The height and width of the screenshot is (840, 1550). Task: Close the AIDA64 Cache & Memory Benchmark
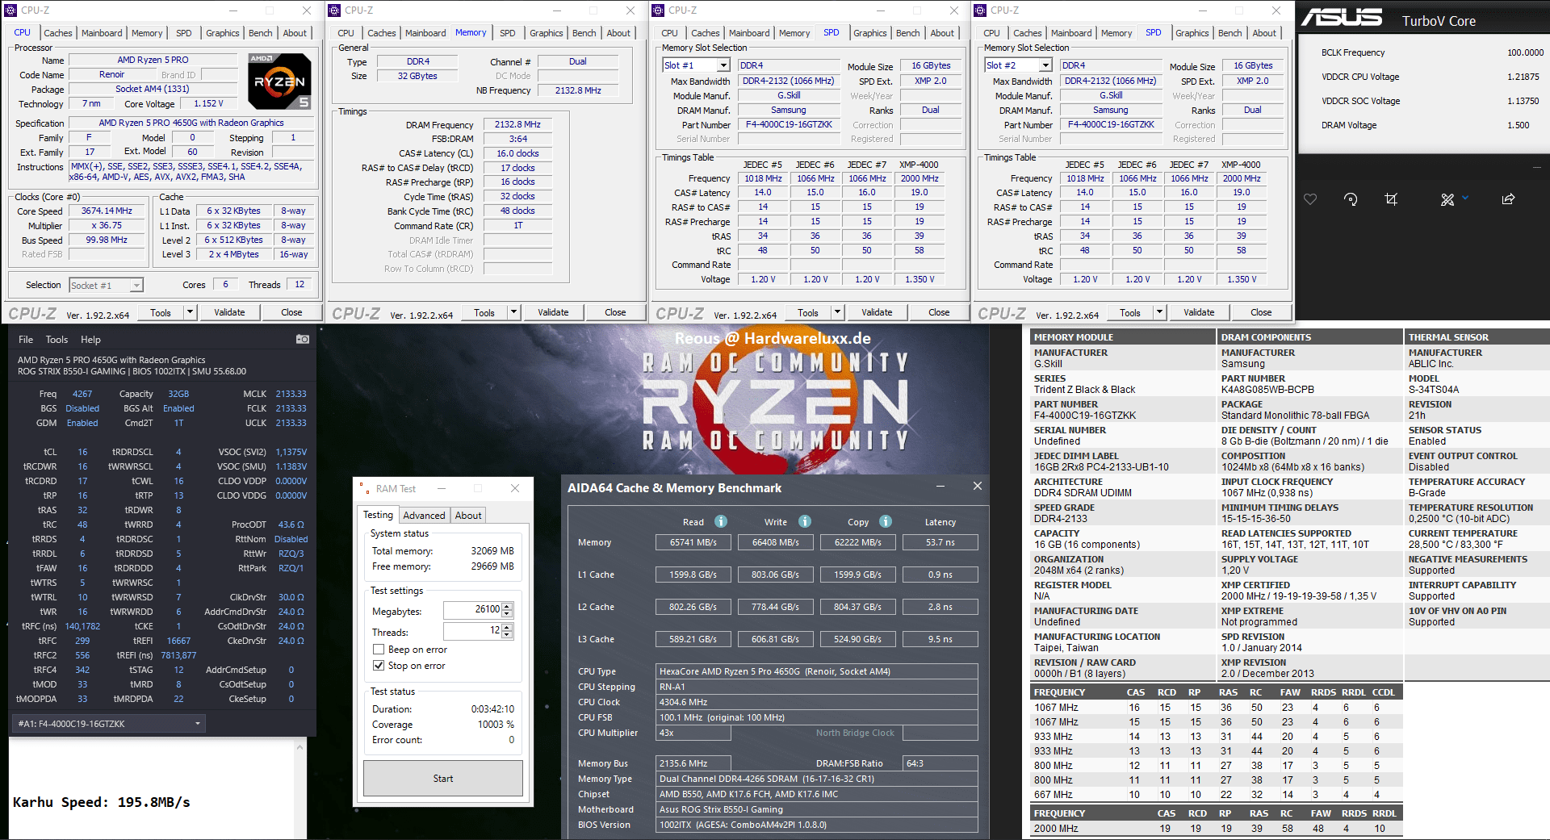pos(978,486)
